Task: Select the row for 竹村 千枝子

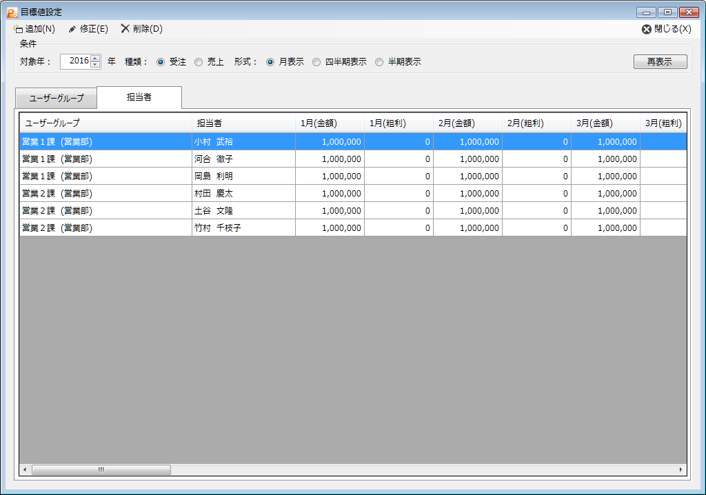Action: (353, 228)
